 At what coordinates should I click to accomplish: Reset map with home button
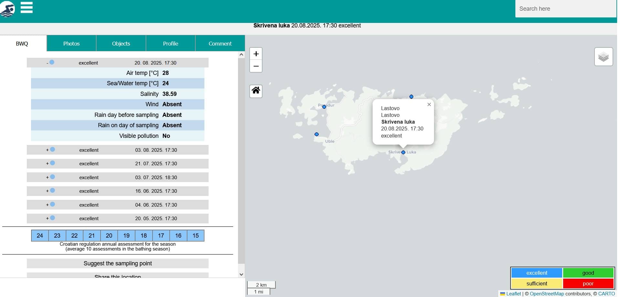[256, 91]
